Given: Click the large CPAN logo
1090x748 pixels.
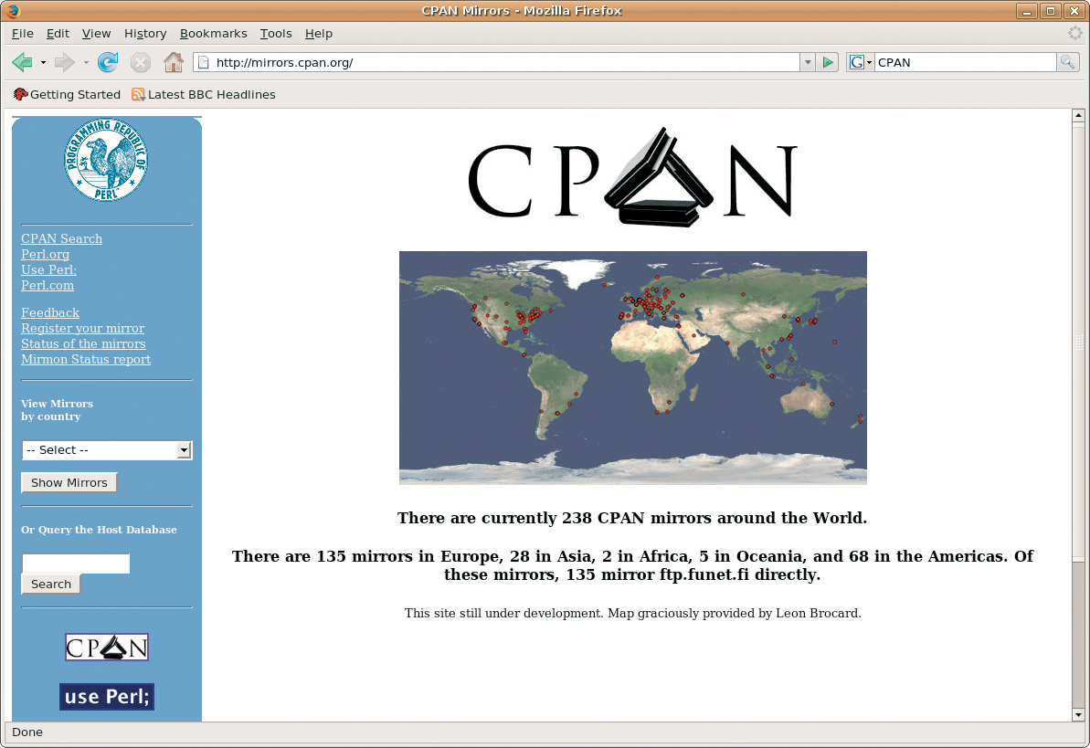Looking at the screenshot, I should (632, 177).
